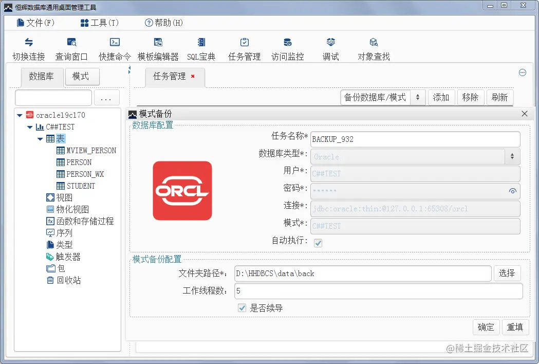Click the tree search input box
Screen dimensions: 539x364
pos(53,98)
